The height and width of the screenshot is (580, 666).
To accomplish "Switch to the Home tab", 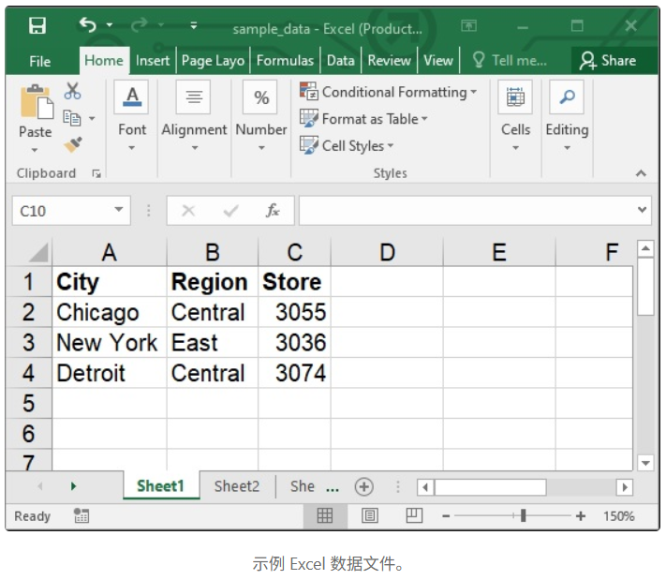I will 104,60.
